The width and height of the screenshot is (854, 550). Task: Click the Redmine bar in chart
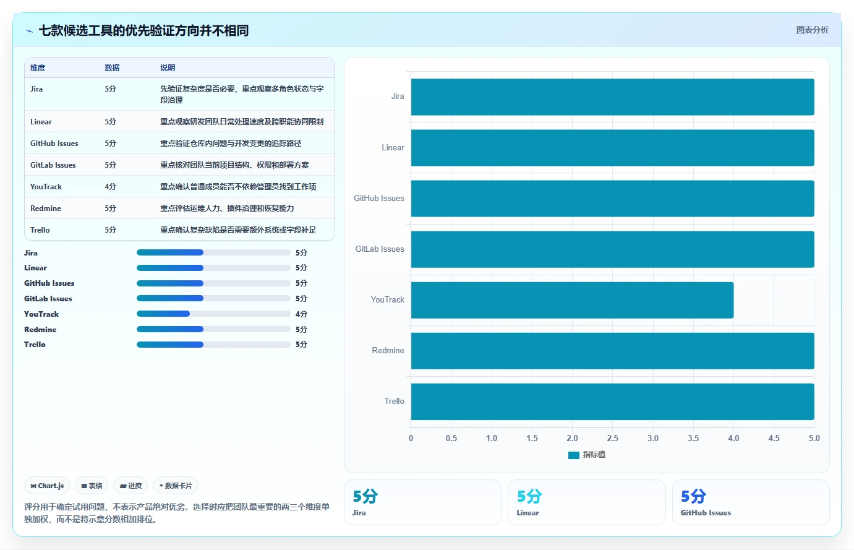[x=612, y=351]
